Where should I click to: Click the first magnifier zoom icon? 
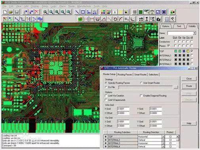(x=45, y=12)
